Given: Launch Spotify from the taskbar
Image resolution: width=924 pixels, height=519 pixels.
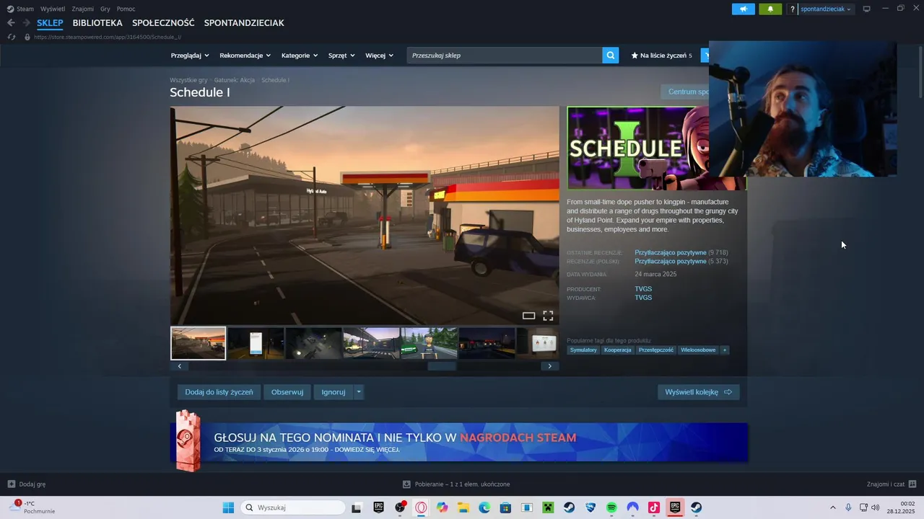Looking at the screenshot, I should click(x=611, y=507).
